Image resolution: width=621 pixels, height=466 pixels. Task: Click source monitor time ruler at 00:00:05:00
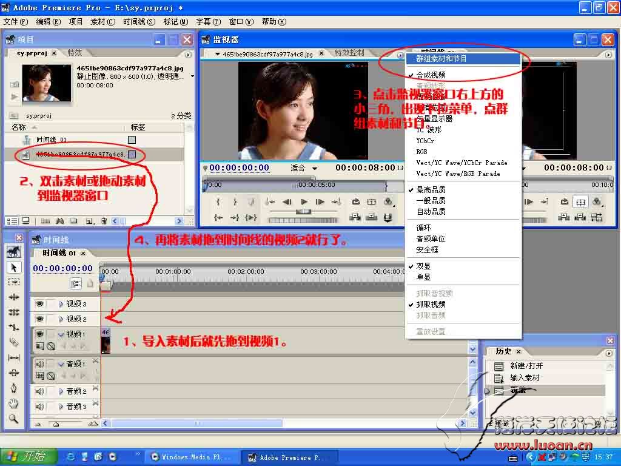tap(317, 184)
